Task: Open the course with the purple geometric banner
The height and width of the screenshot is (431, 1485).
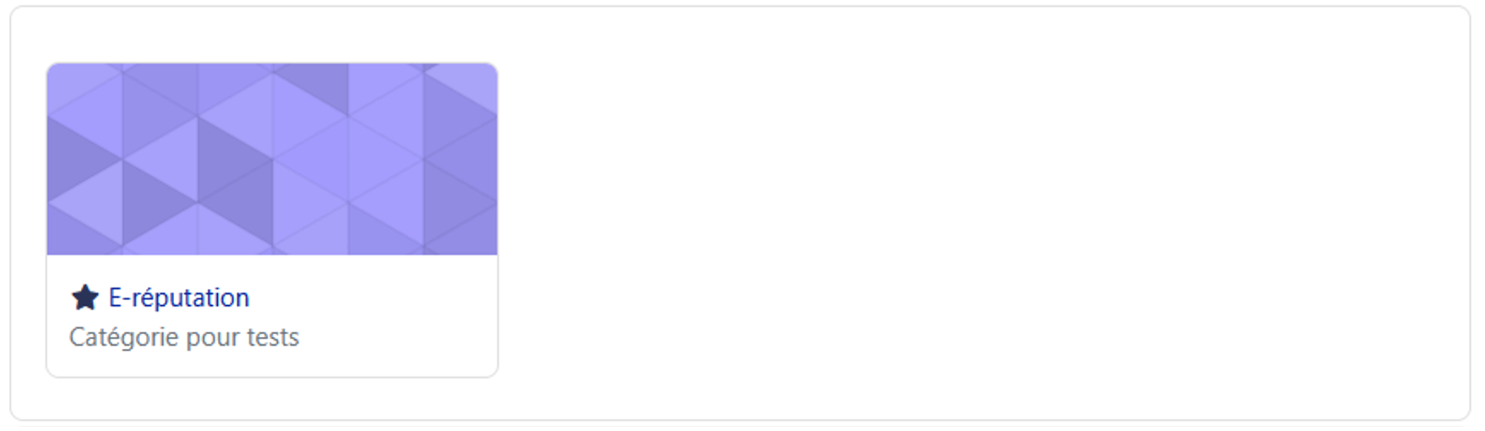Action: point(272,159)
